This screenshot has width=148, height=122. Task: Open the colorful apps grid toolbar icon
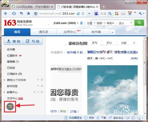(x=117, y=14)
